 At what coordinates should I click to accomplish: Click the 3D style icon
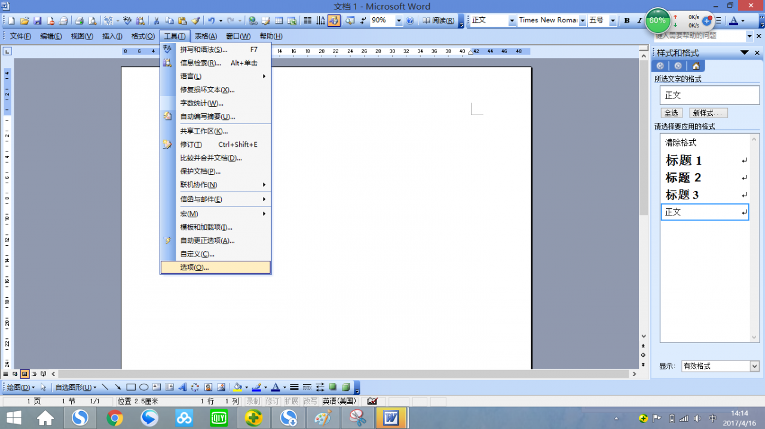point(346,387)
